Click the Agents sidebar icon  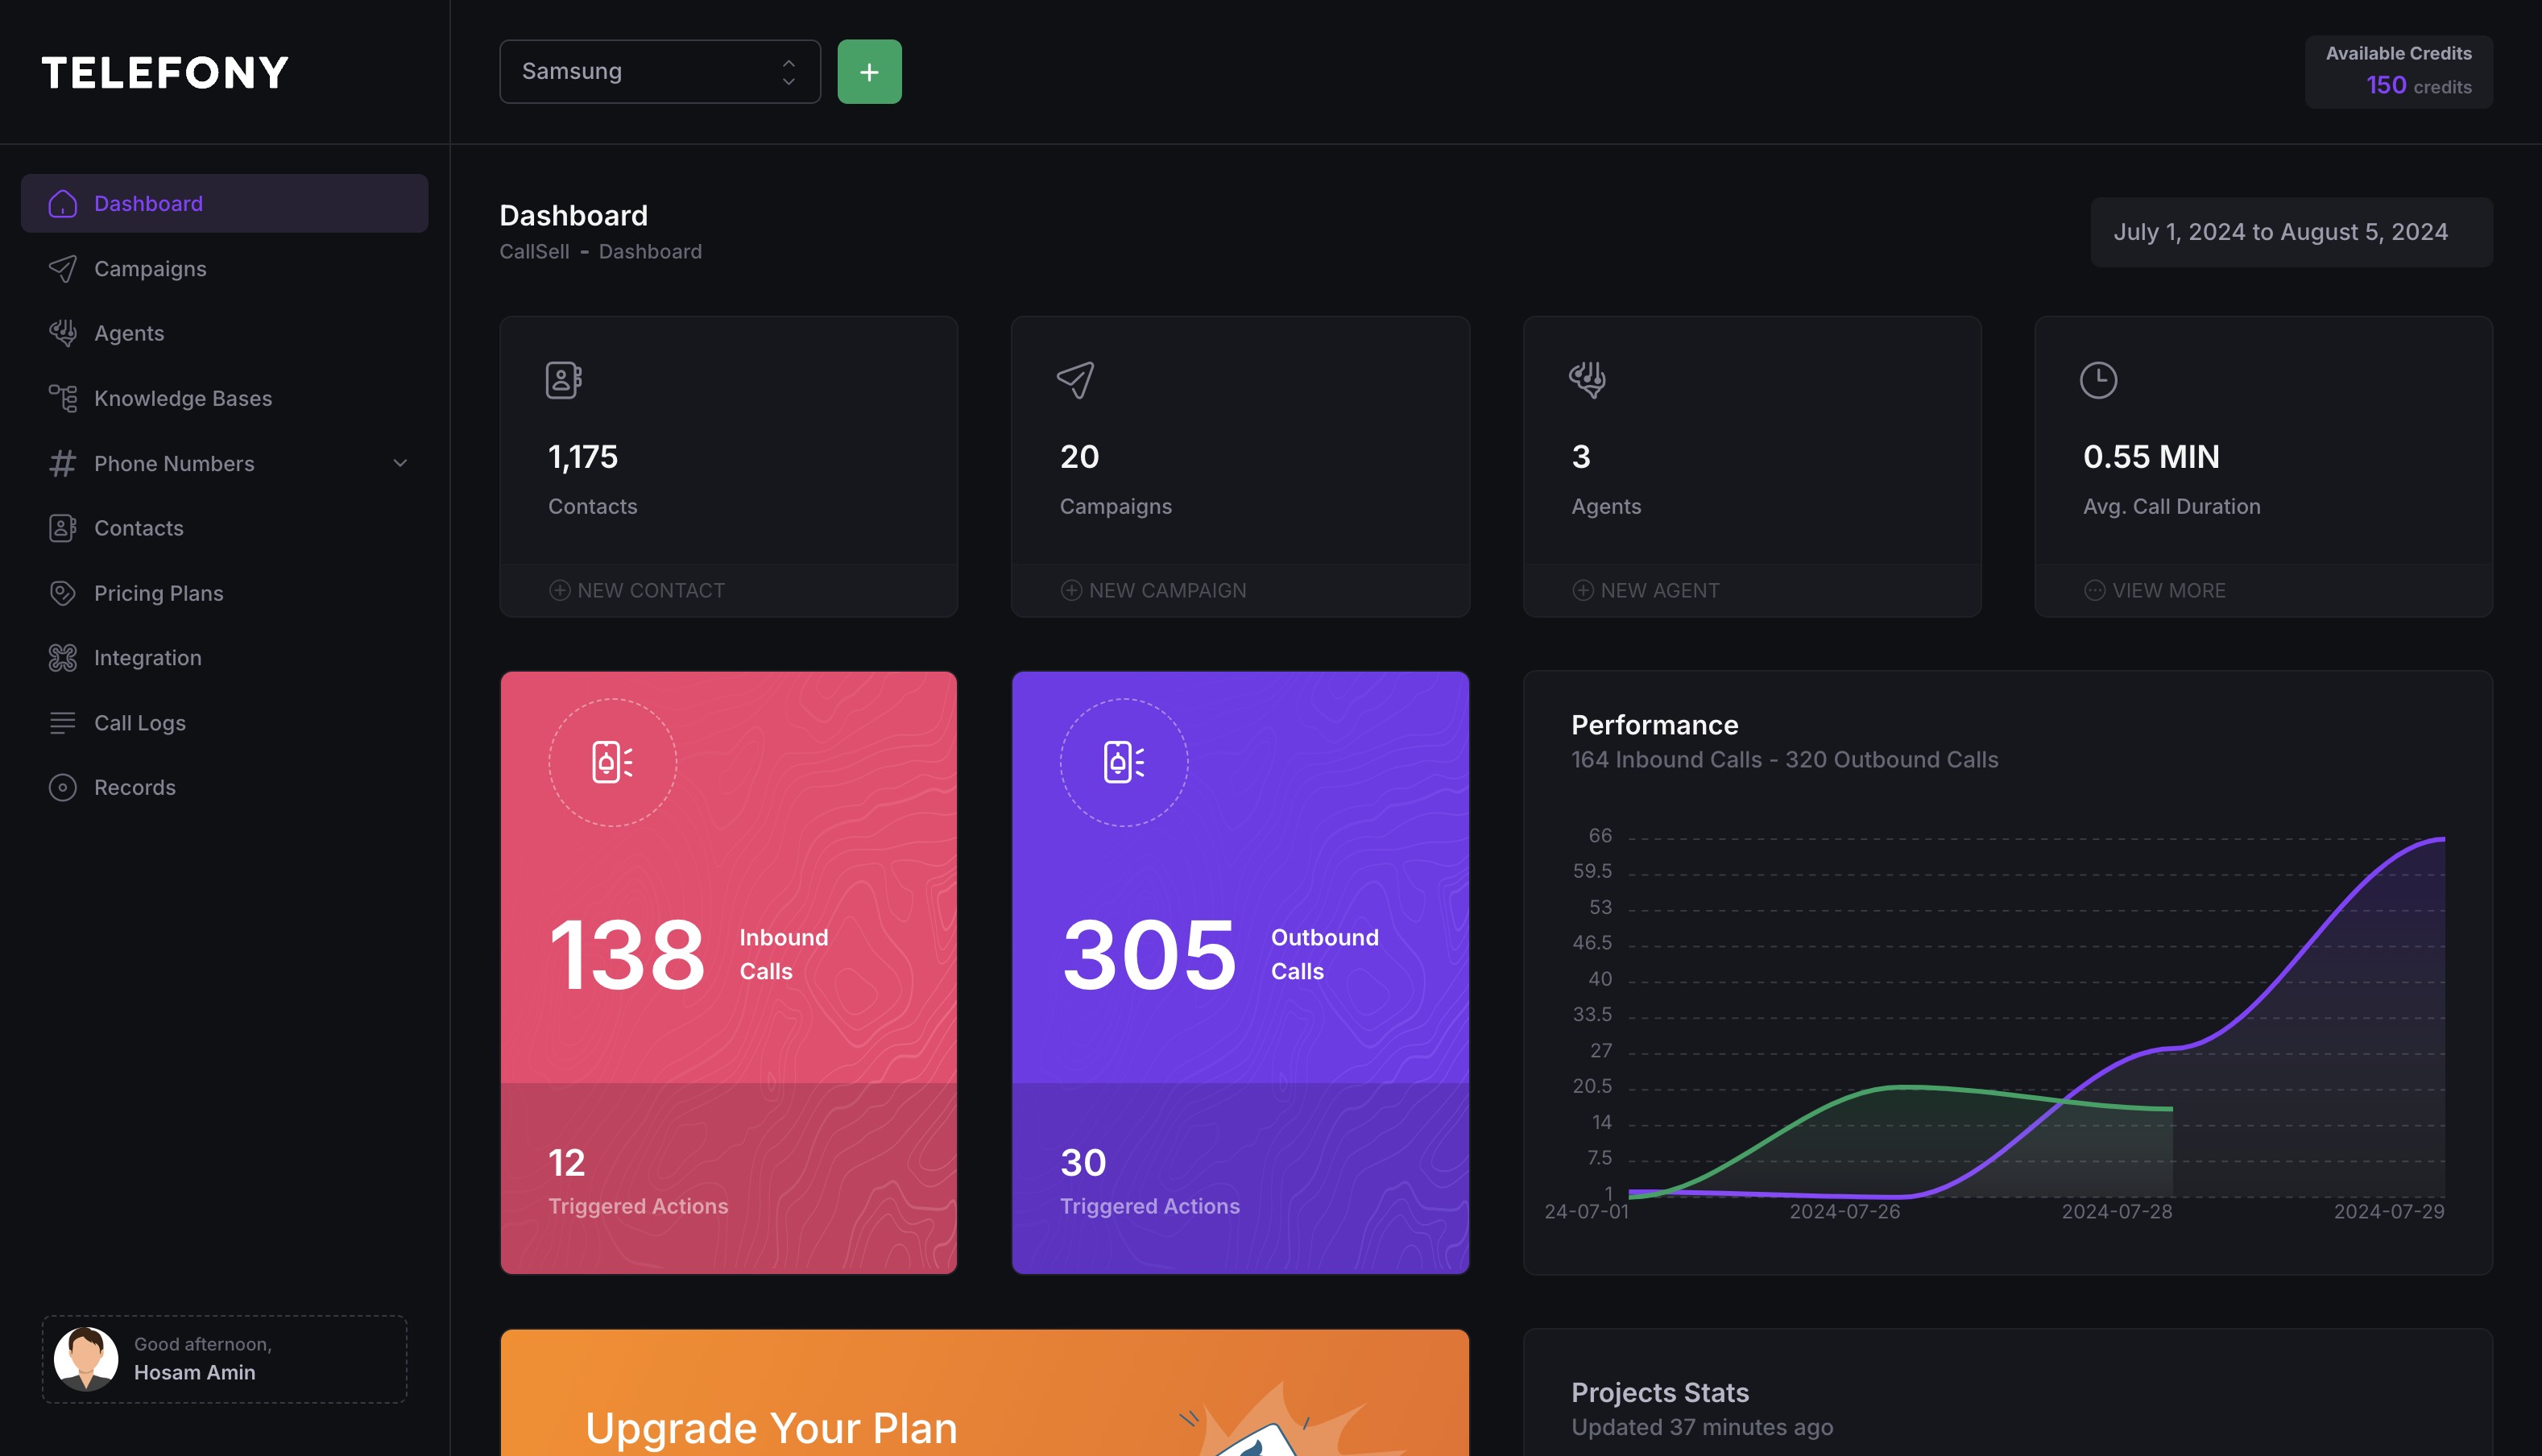pos(62,333)
